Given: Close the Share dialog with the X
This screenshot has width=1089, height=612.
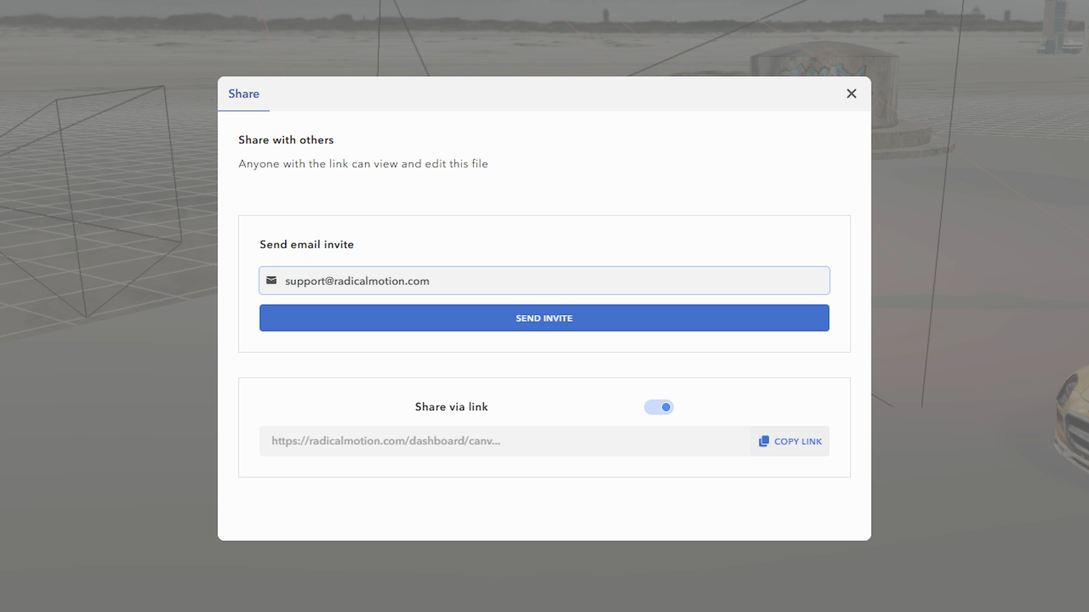Looking at the screenshot, I should point(851,93).
